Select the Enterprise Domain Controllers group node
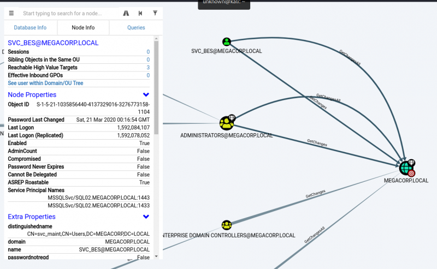437x269 pixels. [x=227, y=225]
